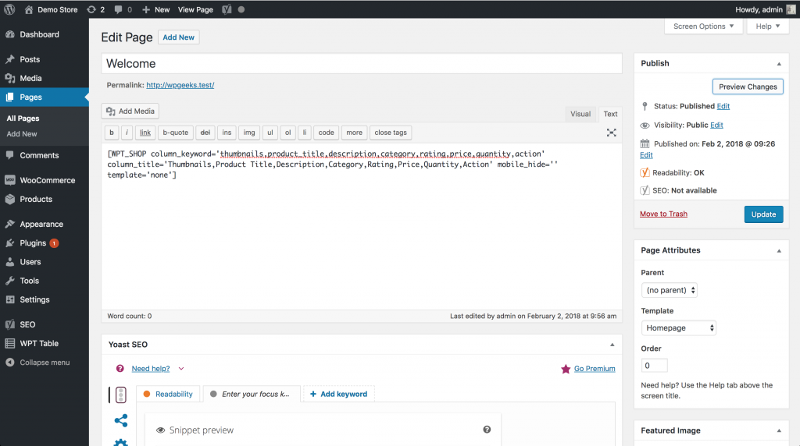Collapse the Page Attributes panel
Viewport: 800px width, 446px height.
tap(779, 250)
